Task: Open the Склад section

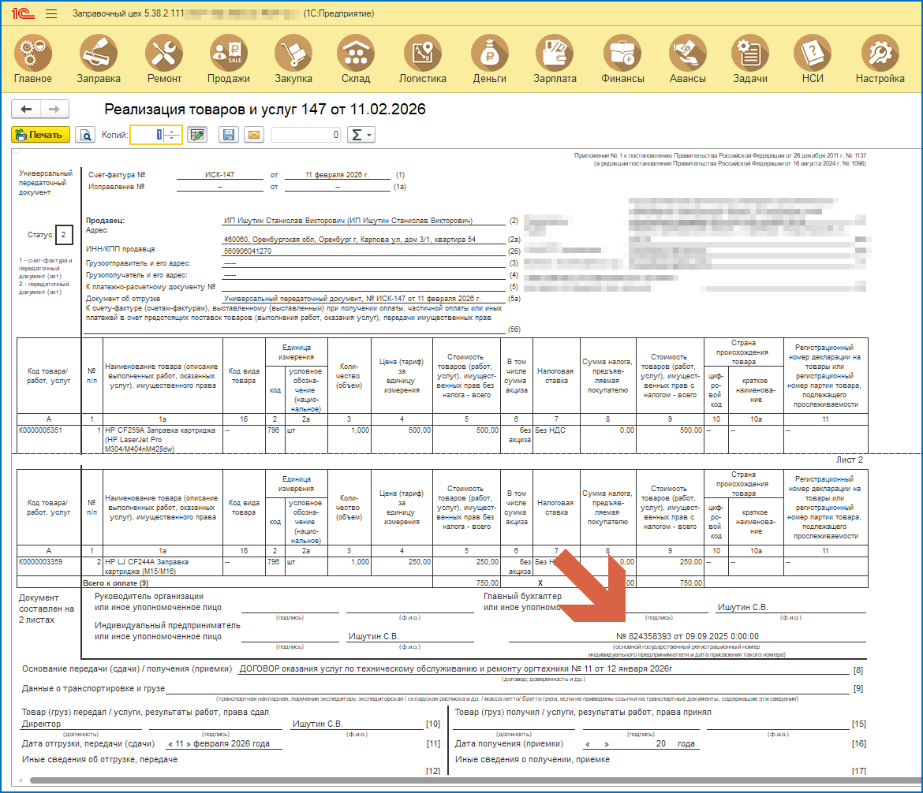Action: pyautogui.click(x=356, y=60)
